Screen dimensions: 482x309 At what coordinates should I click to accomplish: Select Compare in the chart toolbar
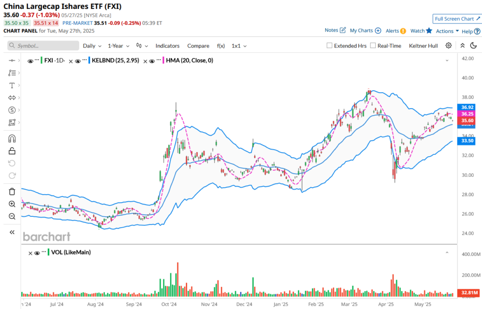(x=198, y=46)
